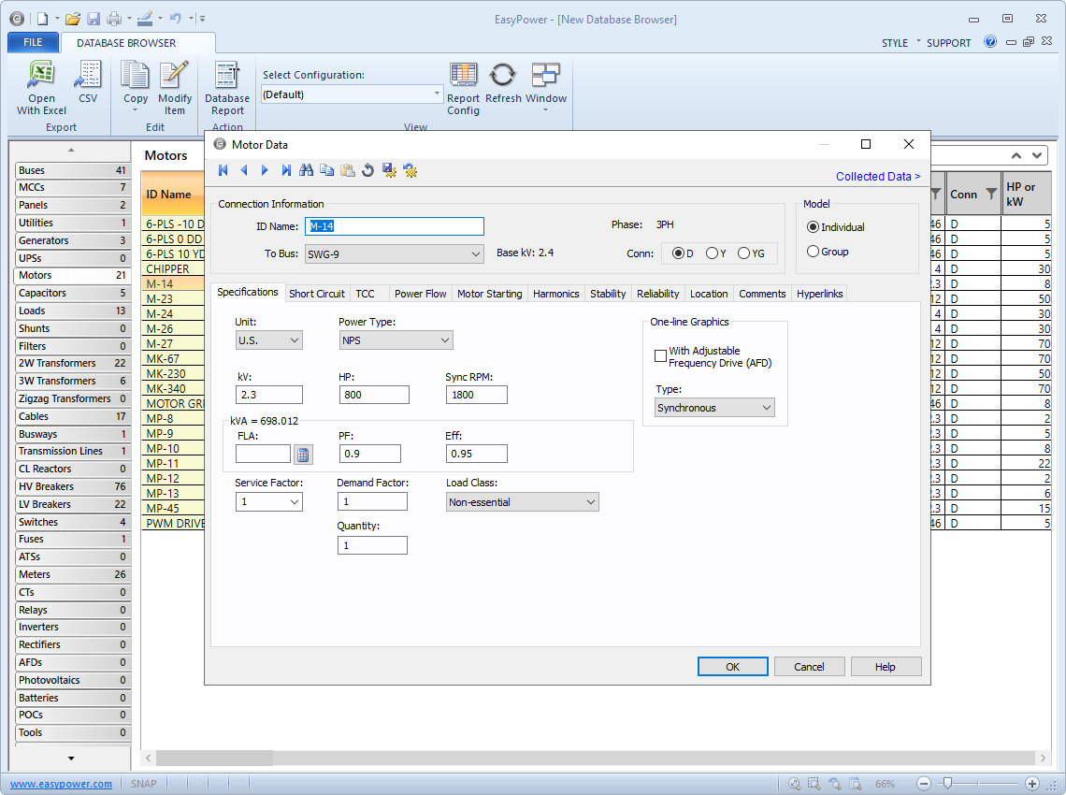The width and height of the screenshot is (1066, 795).
Task: Confirm motor settings with OK
Action: pyautogui.click(x=732, y=666)
